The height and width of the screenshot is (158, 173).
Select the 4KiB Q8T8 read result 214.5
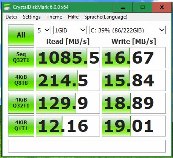click(68, 80)
